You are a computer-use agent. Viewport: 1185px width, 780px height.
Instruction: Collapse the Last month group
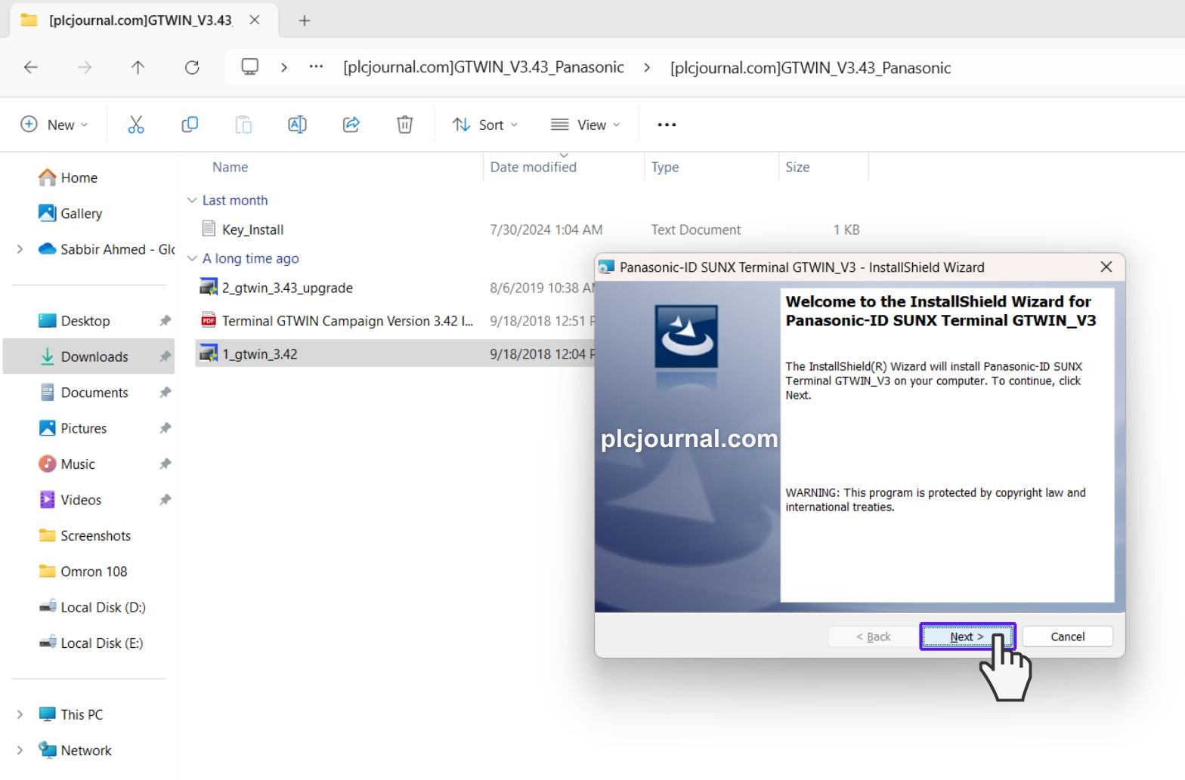click(x=192, y=200)
